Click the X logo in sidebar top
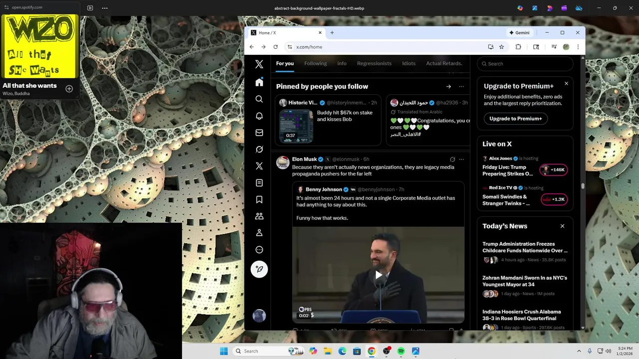639x359 pixels. (x=259, y=64)
